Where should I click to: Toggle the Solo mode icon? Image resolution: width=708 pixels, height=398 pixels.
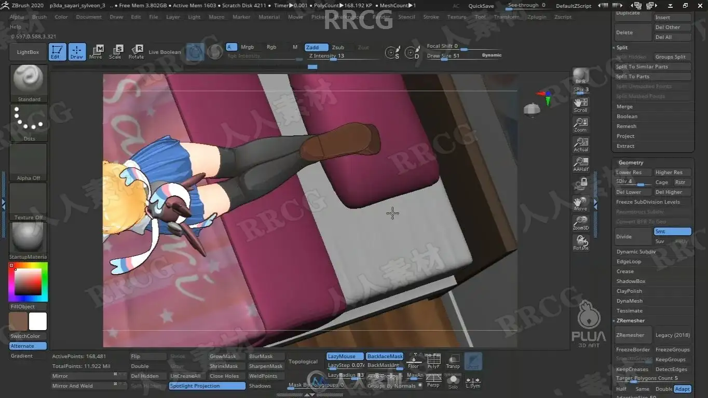point(453,381)
